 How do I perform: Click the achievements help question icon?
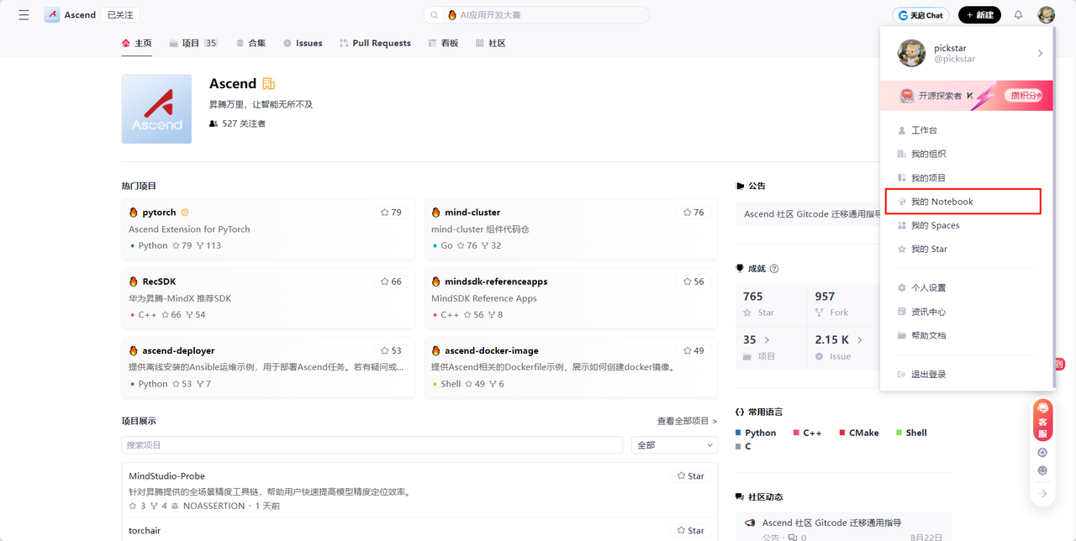click(774, 269)
